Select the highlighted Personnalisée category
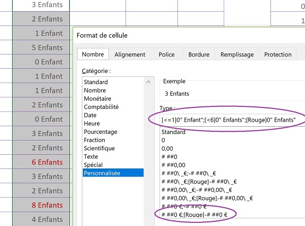The height and width of the screenshot is (226, 305). [102, 173]
